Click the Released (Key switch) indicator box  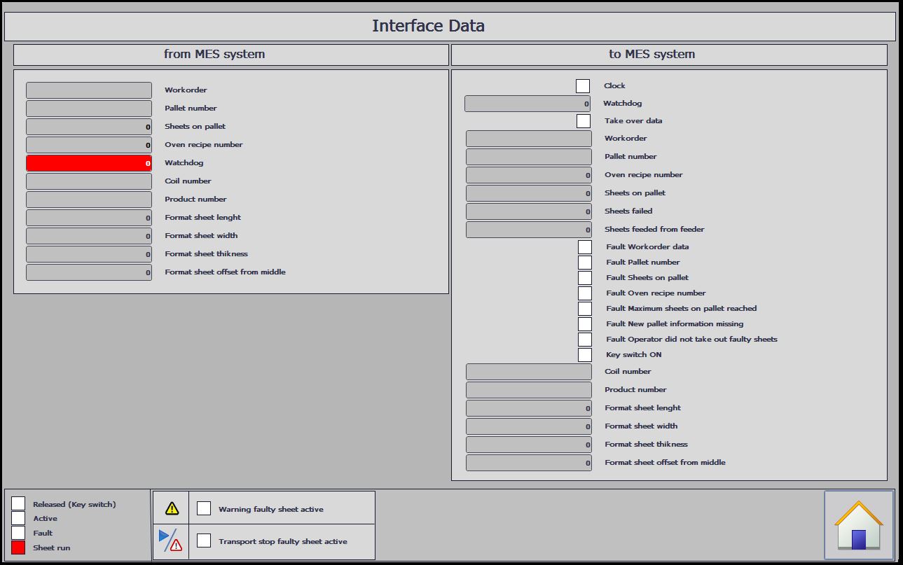[x=18, y=503]
